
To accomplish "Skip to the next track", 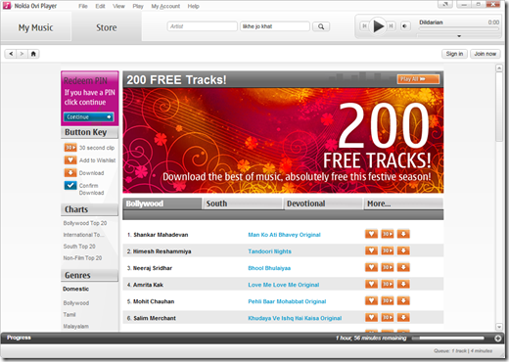I will tap(391, 26).
